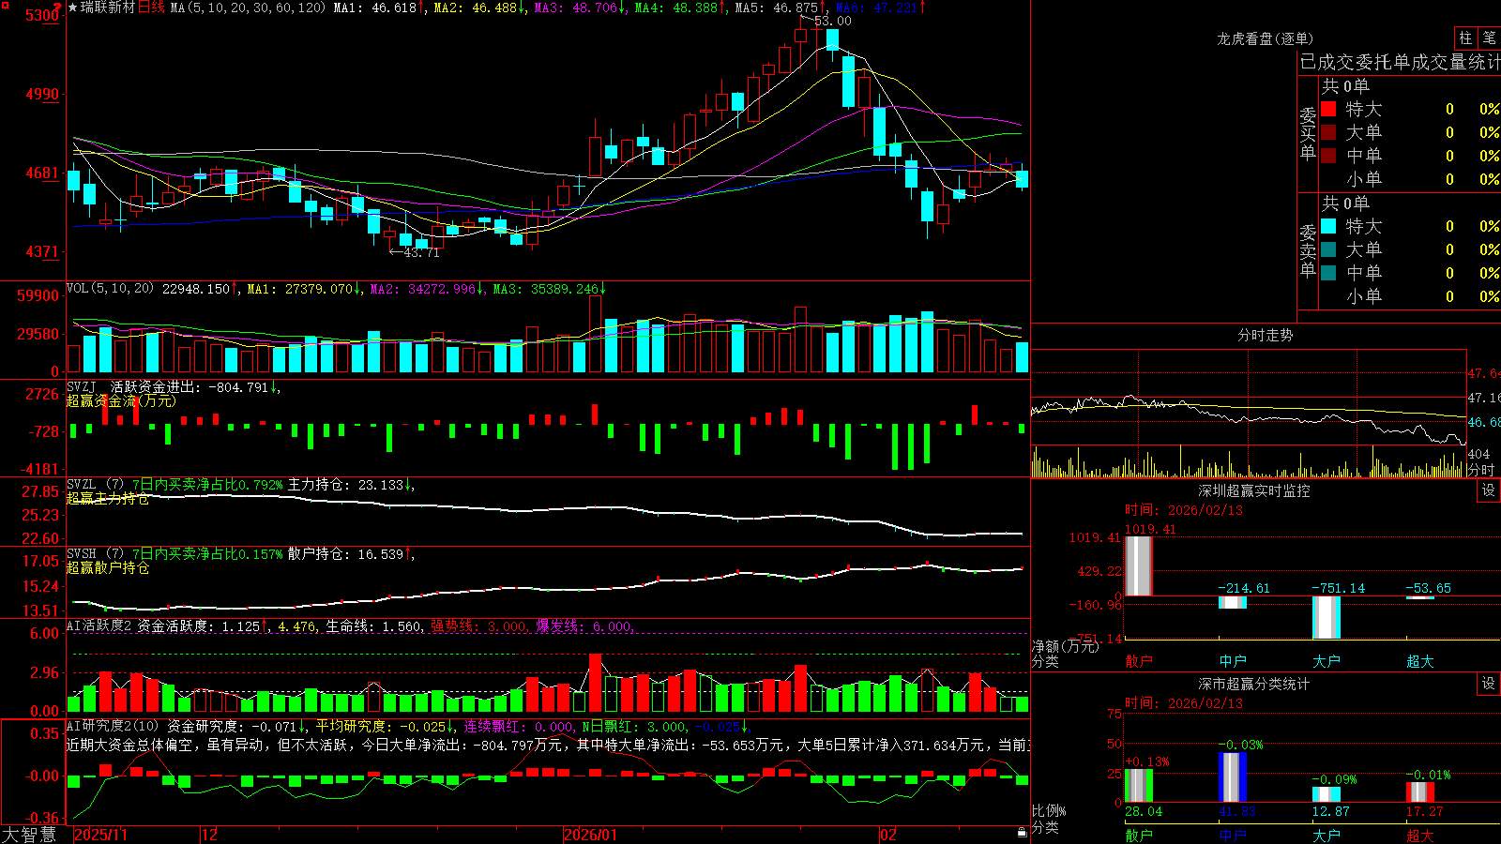The image size is (1501, 844).
Task: Click the 分时走势 panel title
Action: coord(1265,335)
